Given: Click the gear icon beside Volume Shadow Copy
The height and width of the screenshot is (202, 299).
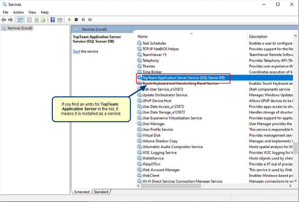Looking at the screenshot, I should pos(140,141).
